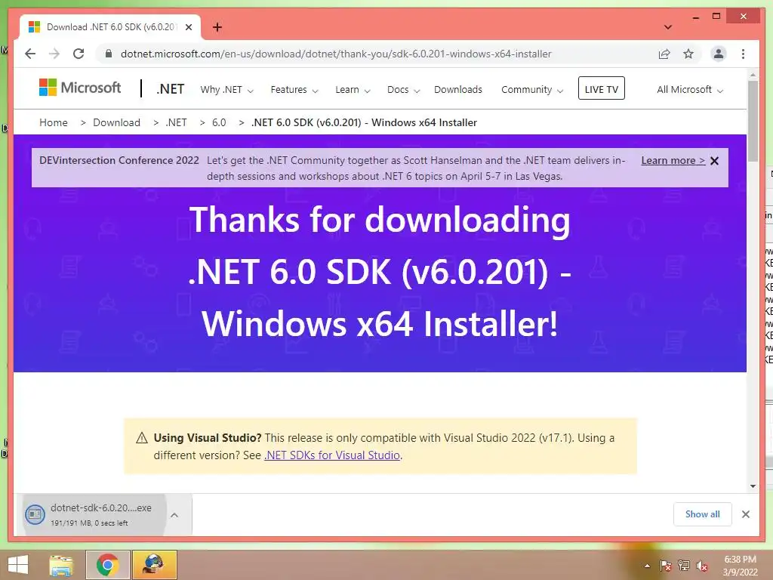Expand the Community menu
The width and height of the screenshot is (773, 580).
pos(532,90)
